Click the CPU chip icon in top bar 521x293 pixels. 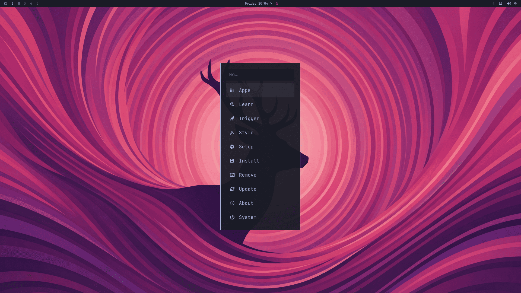[516, 4]
